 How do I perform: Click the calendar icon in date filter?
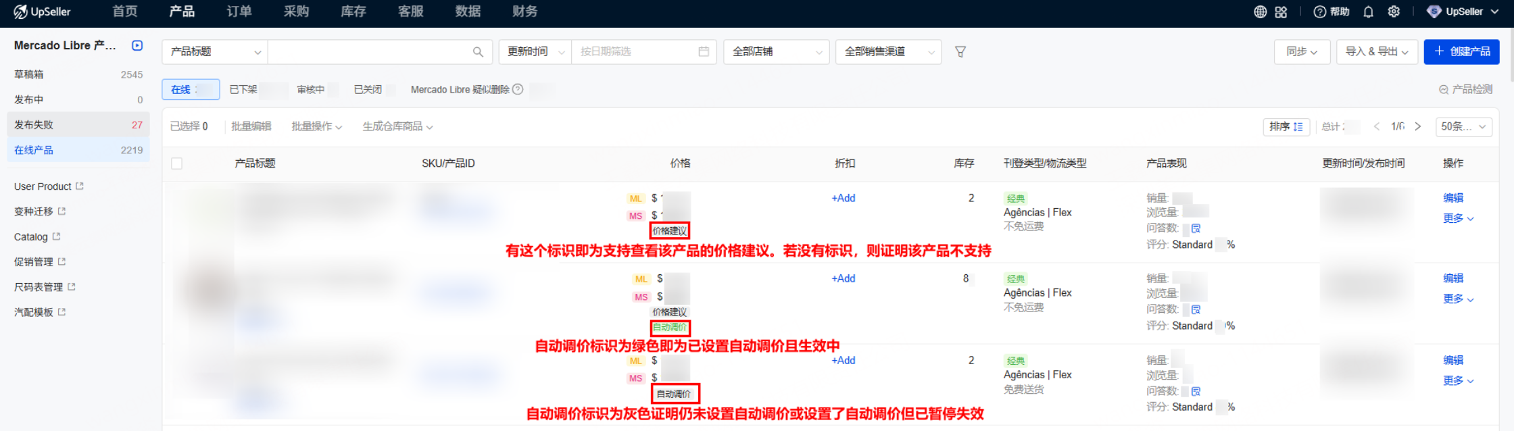pos(704,52)
